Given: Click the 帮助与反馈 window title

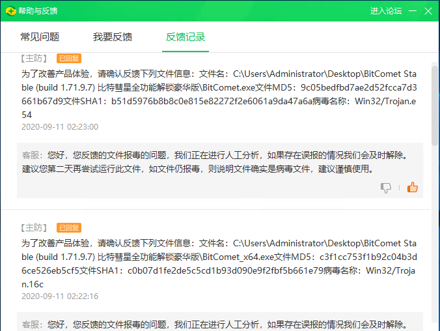Looking at the screenshot, I should tap(38, 11).
